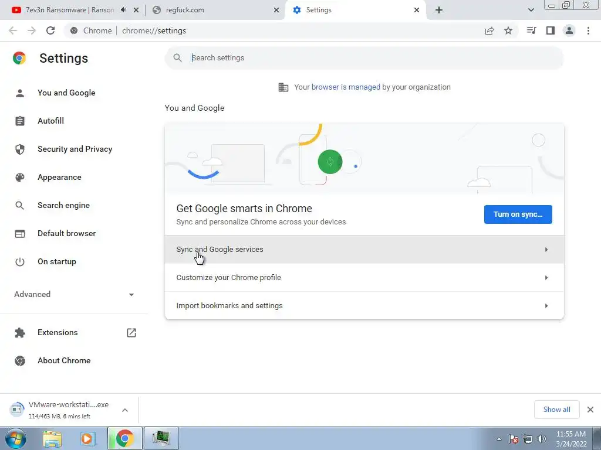Mute the 7ev3n Ransomware tab audio icon
The height and width of the screenshot is (450, 601).
click(123, 10)
